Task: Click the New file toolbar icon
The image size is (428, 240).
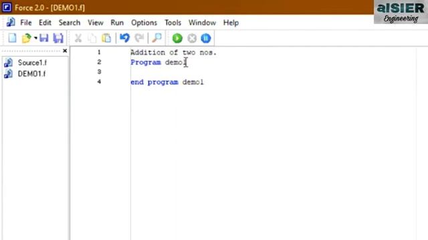Action: click(12, 38)
